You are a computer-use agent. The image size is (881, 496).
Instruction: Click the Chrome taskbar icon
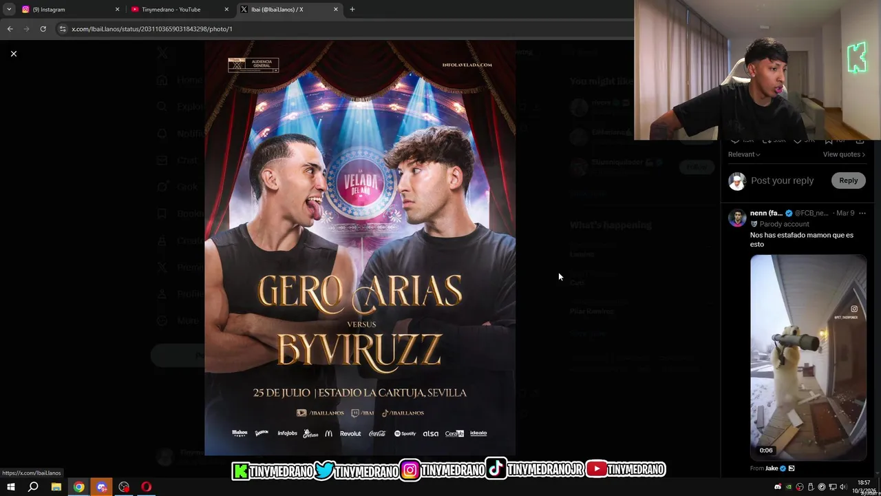pos(79,487)
